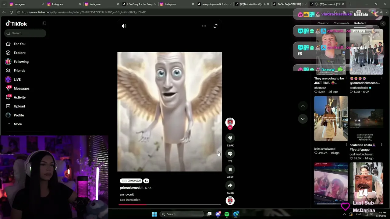This screenshot has width=390, height=219.
Task: Open the keira.smallwood video thumbnail
Action: click(x=331, y=119)
